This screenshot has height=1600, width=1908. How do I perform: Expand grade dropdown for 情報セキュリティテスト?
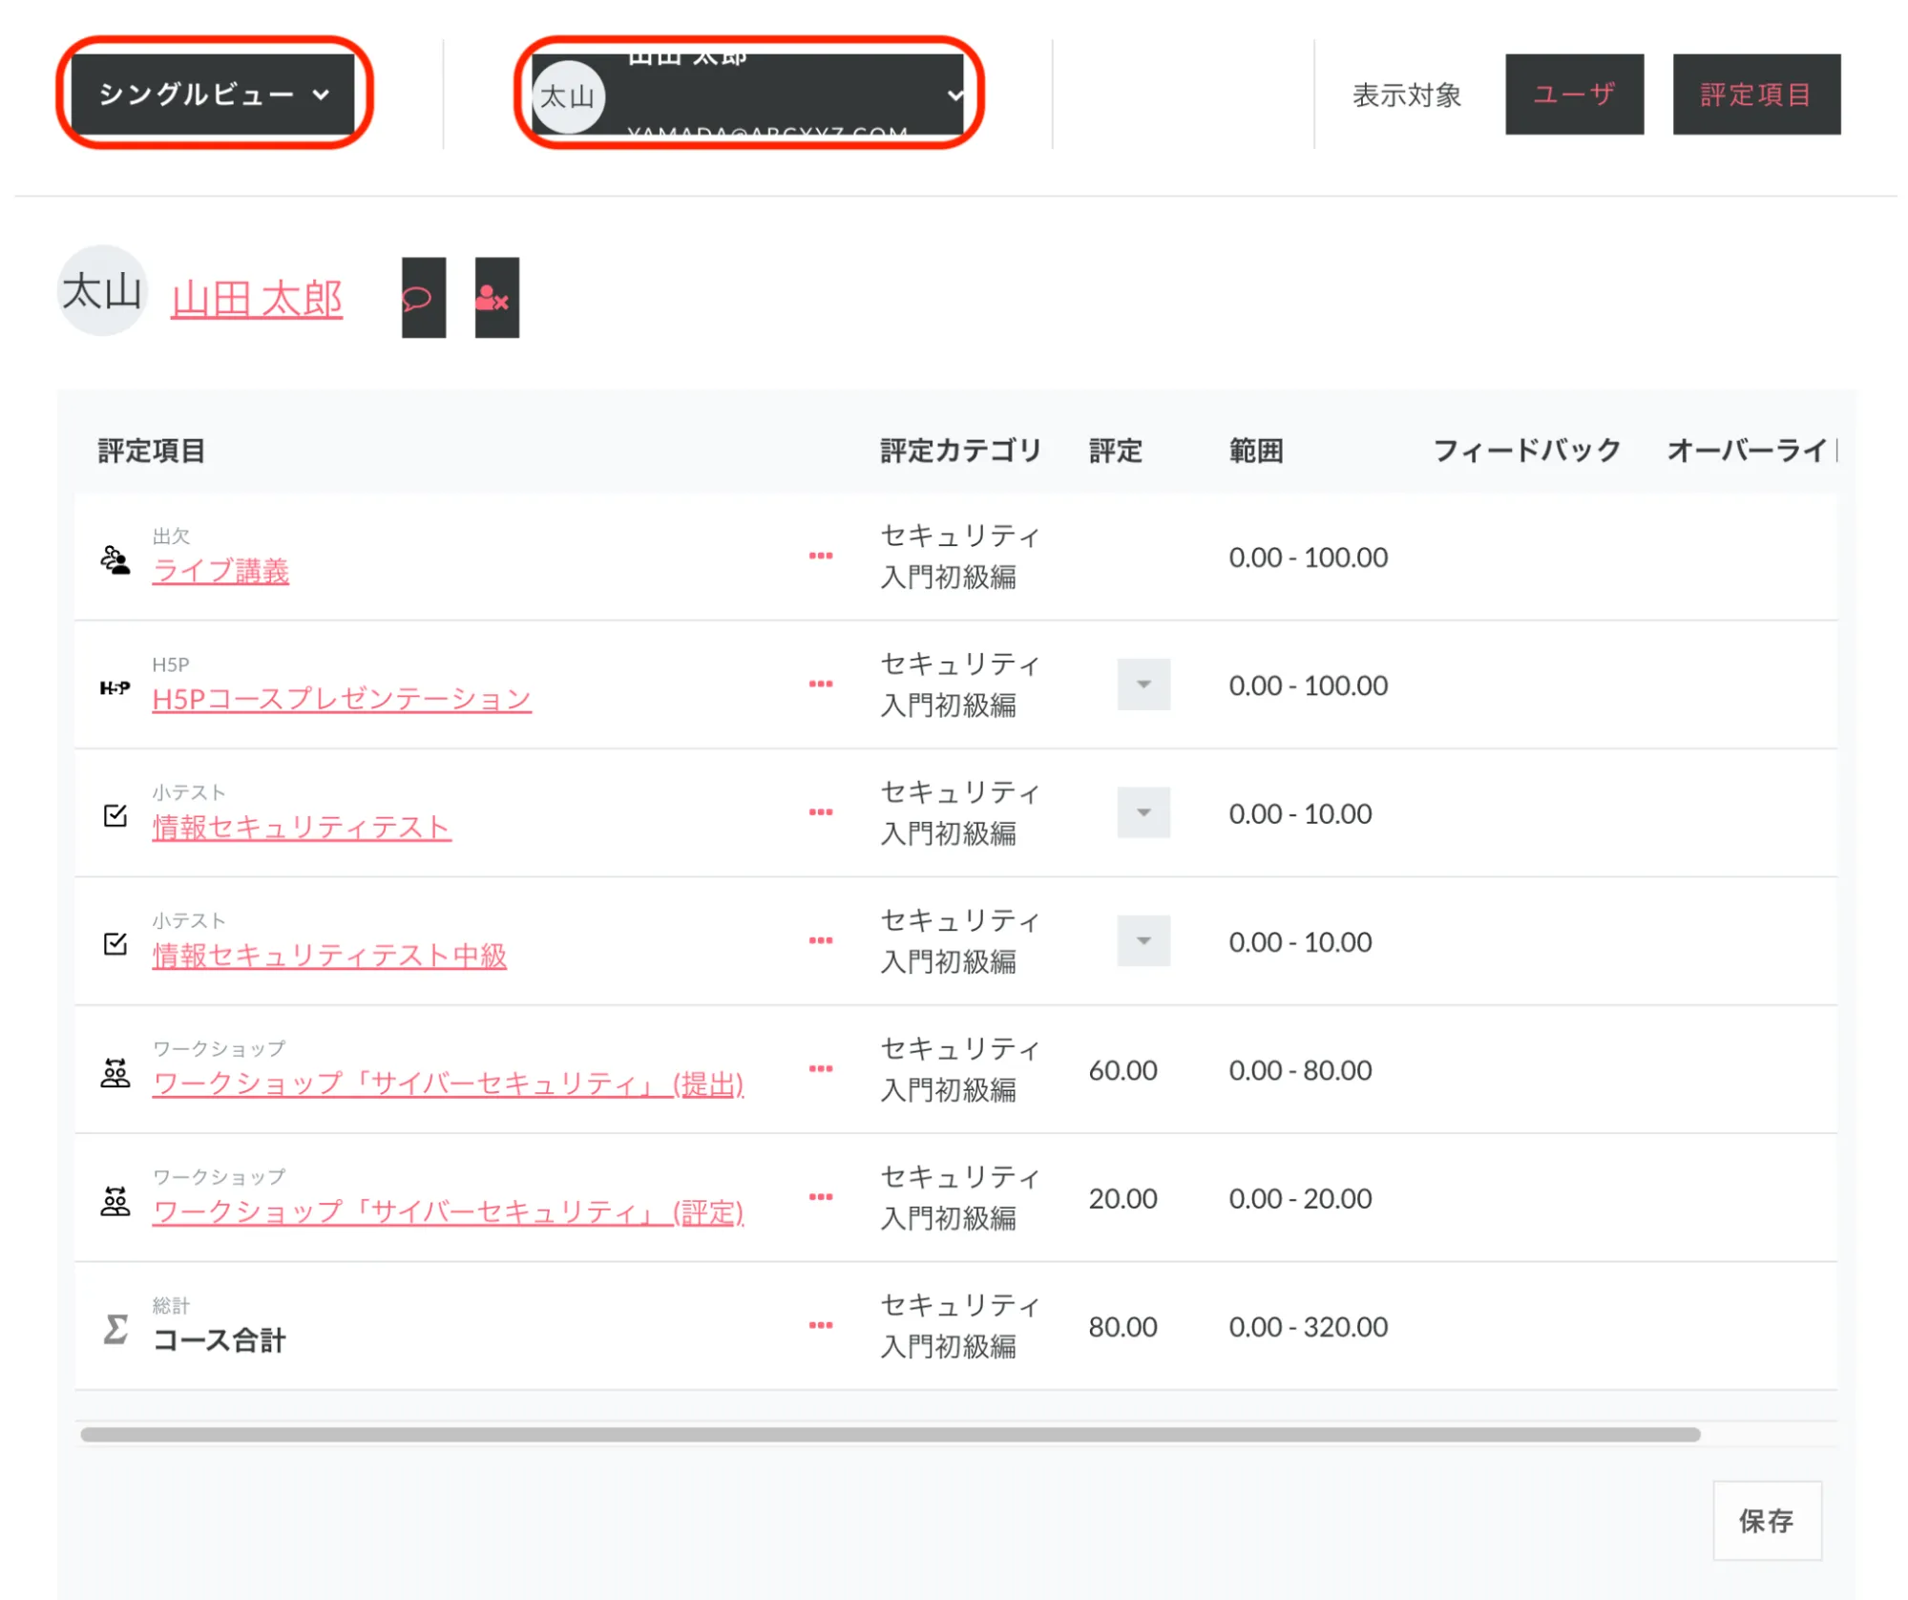pyautogui.click(x=1143, y=812)
